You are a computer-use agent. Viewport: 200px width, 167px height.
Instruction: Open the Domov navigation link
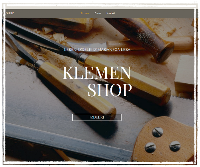click(85, 13)
